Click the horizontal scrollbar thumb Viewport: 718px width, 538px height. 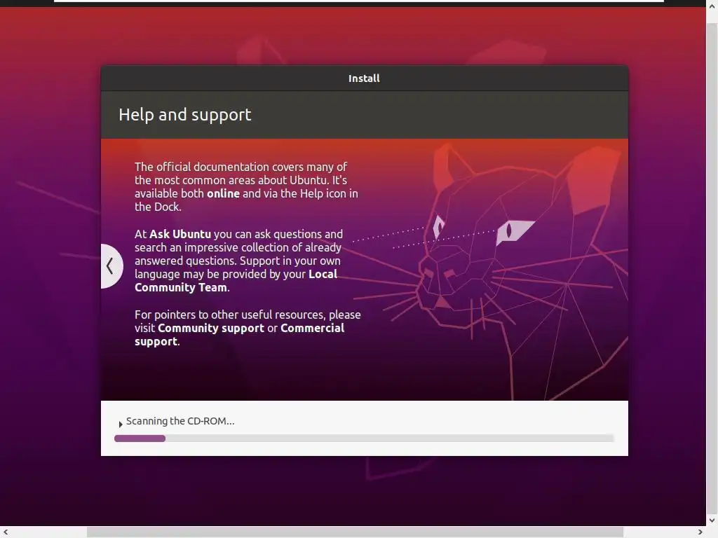click(355, 532)
